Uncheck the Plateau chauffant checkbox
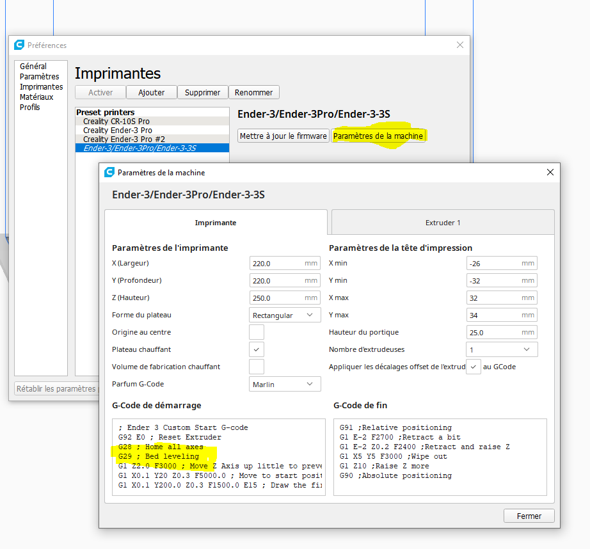590x549 pixels. (257, 349)
